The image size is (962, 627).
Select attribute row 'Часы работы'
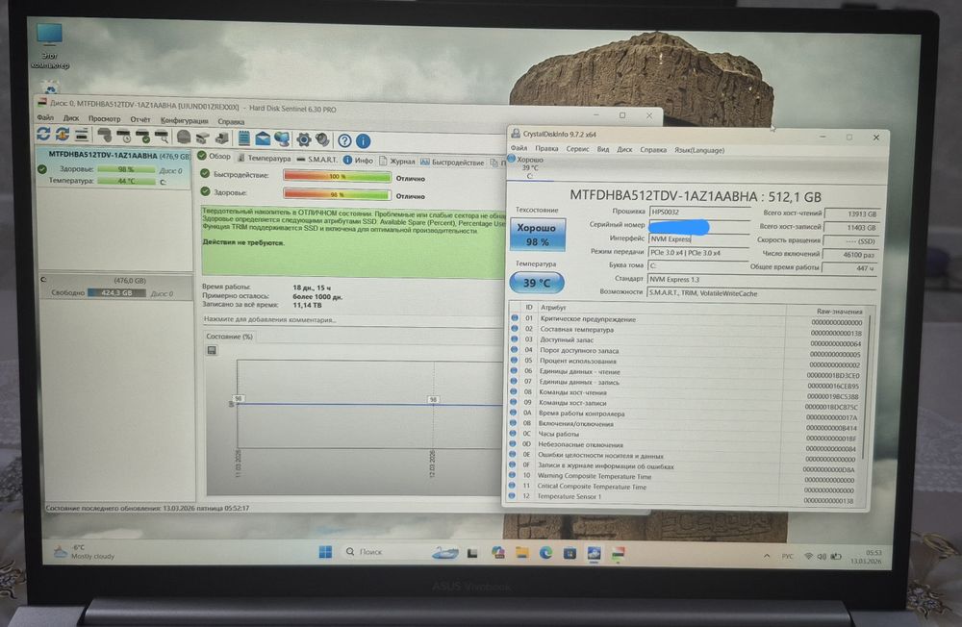[684, 435]
